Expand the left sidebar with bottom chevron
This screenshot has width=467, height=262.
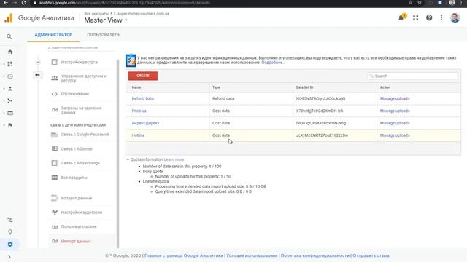pos(9,257)
